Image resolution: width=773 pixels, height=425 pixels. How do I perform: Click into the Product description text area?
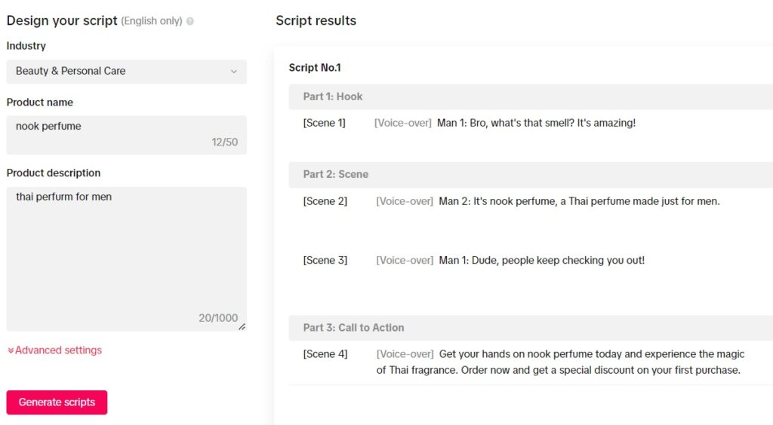pyautogui.click(x=127, y=258)
